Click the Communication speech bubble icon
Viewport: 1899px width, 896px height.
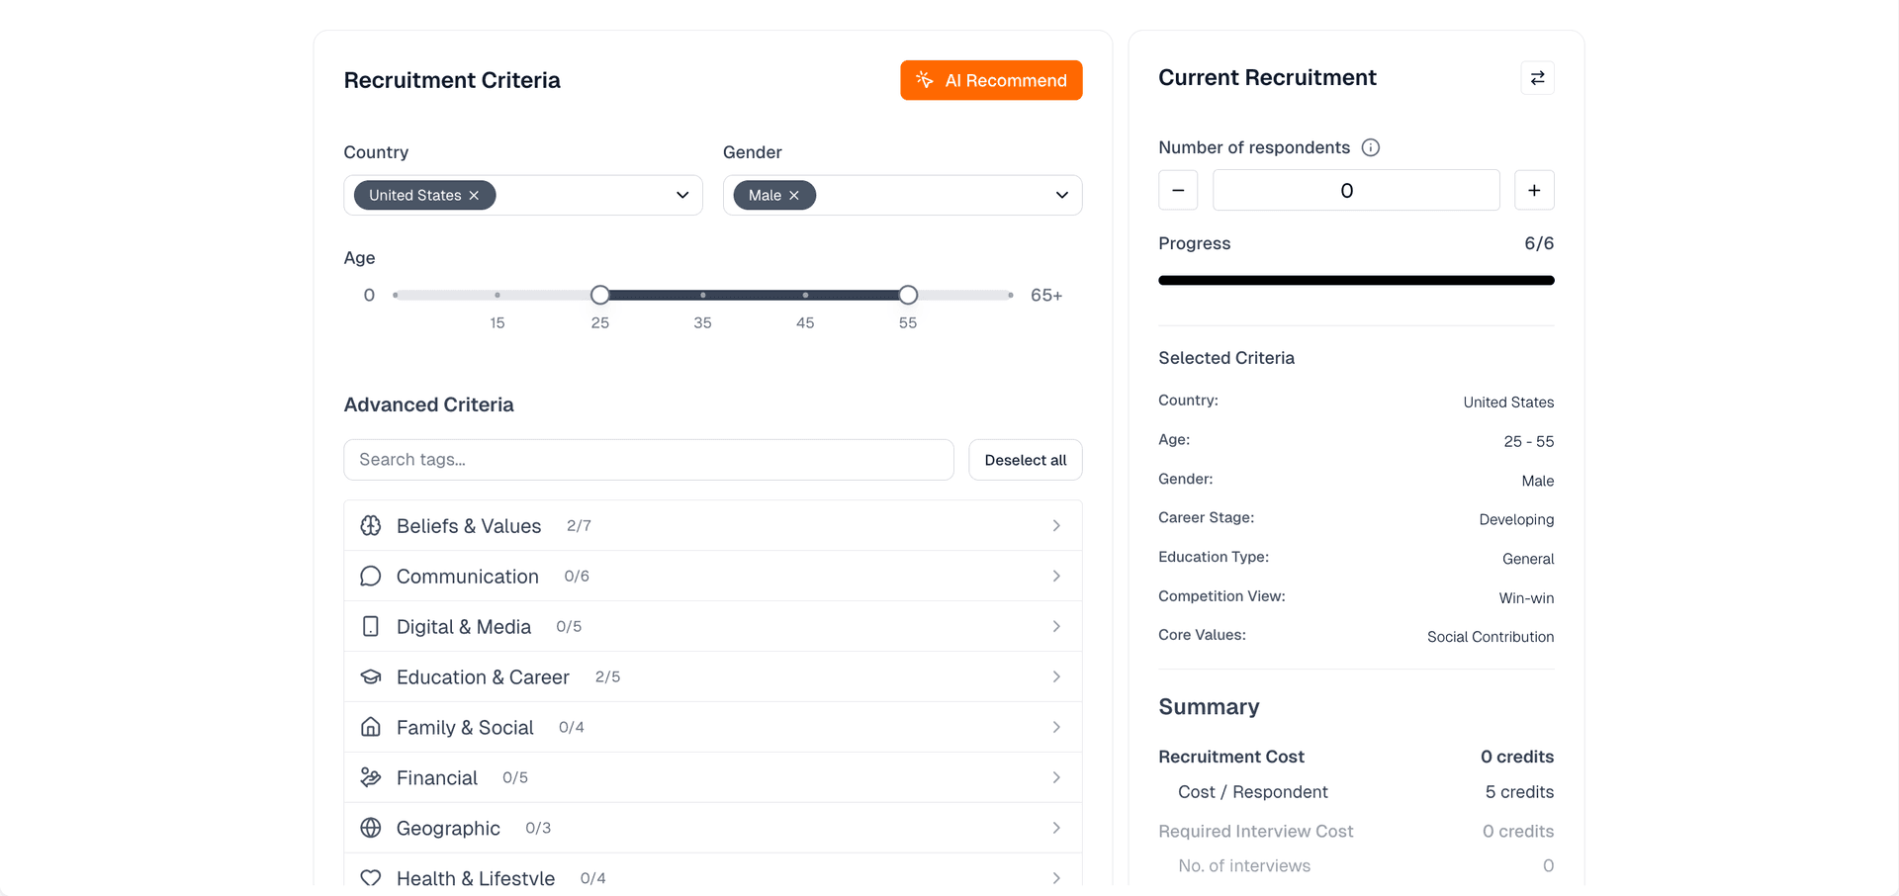tap(371, 577)
